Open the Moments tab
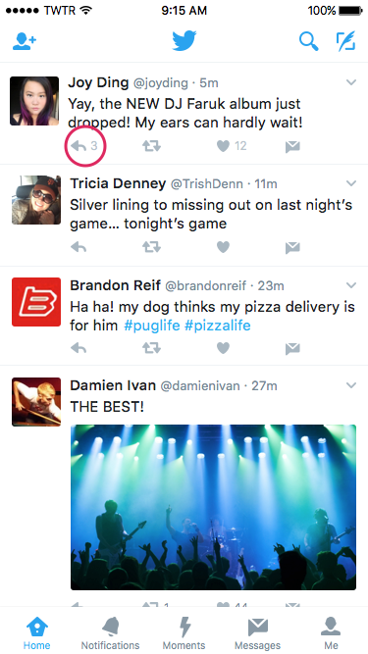 (184, 632)
